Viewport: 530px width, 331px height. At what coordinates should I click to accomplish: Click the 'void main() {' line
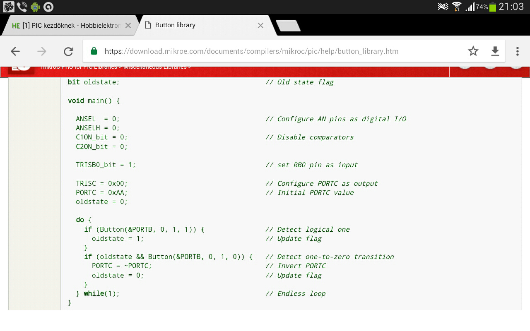coord(94,101)
